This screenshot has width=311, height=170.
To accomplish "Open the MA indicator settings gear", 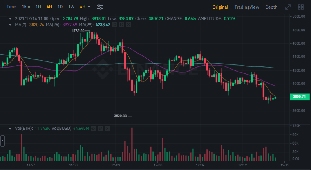I will click(x=122, y=25).
